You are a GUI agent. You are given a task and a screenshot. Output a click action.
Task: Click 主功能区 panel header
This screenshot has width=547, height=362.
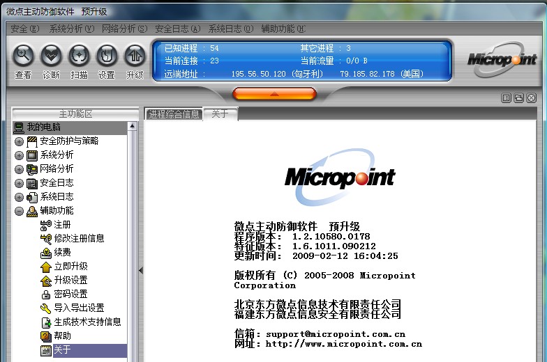coord(75,114)
